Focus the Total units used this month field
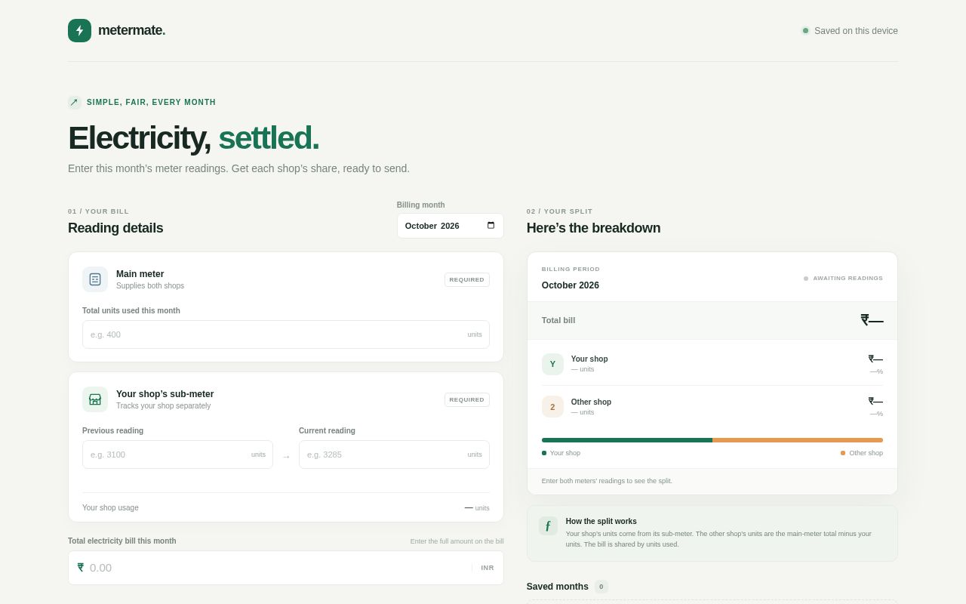966x604 pixels. 286,334
